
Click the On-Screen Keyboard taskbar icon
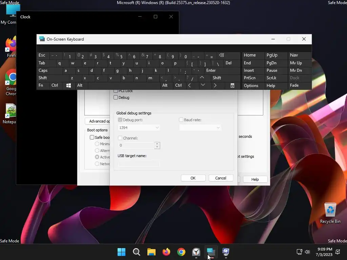211,252
